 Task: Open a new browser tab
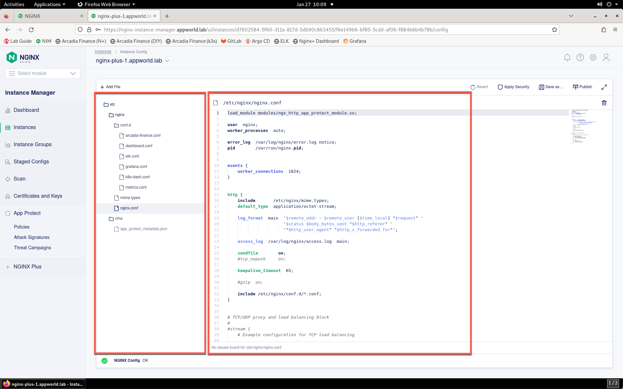pyautogui.click(x=167, y=16)
